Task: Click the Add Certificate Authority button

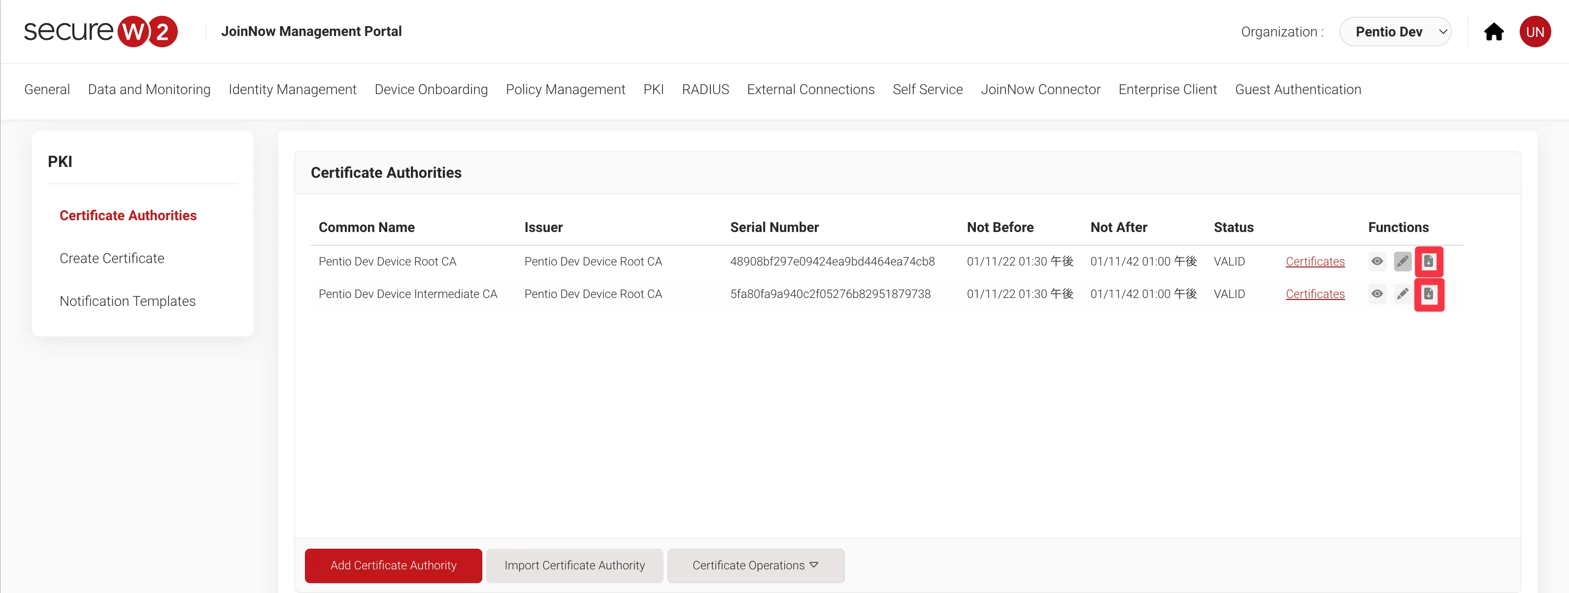Action: pos(394,565)
